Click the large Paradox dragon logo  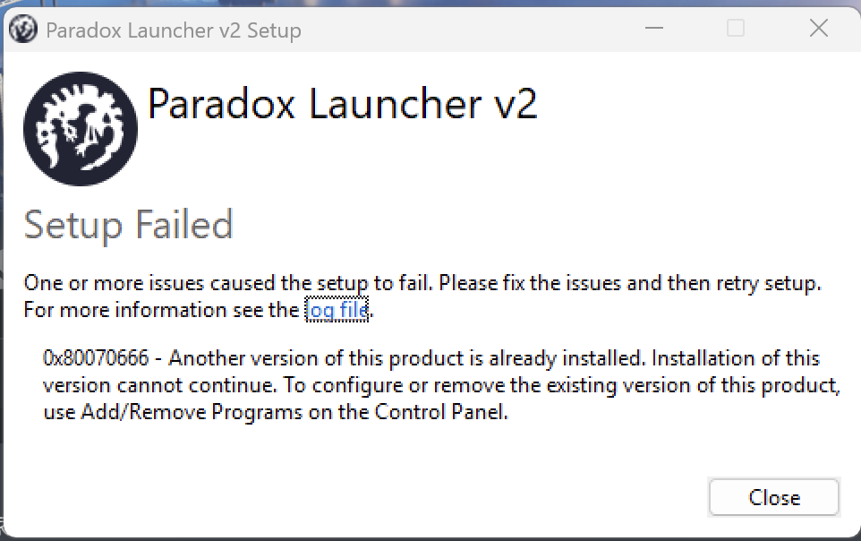pyautogui.click(x=81, y=128)
